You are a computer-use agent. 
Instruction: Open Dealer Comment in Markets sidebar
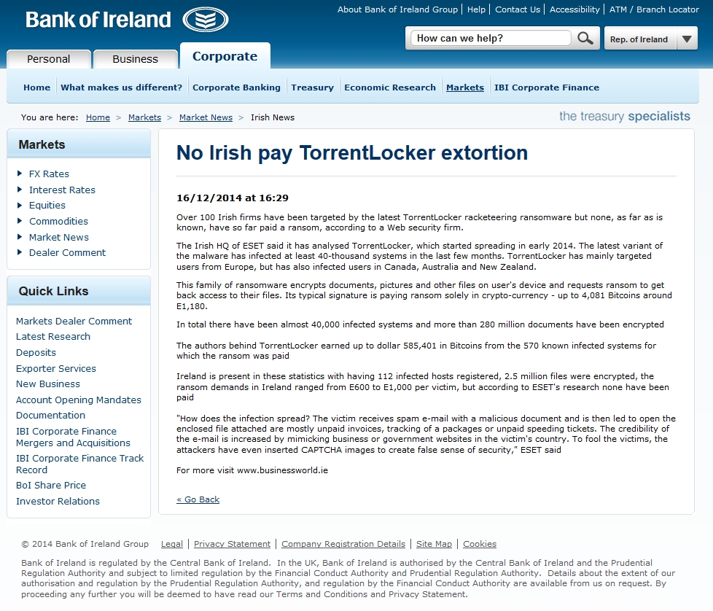(67, 253)
